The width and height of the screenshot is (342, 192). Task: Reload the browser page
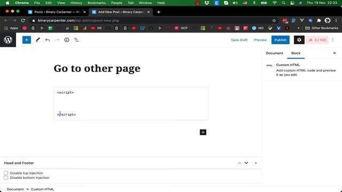[x=23, y=20]
